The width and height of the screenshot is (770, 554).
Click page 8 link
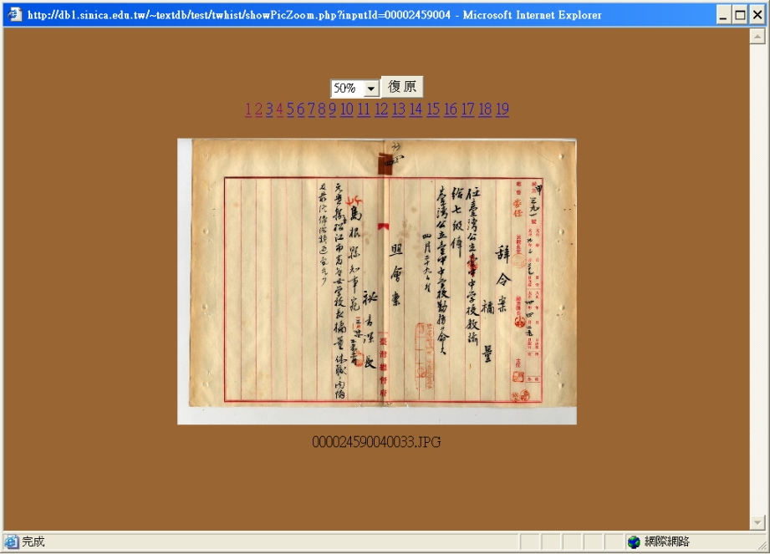coord(322,109)
